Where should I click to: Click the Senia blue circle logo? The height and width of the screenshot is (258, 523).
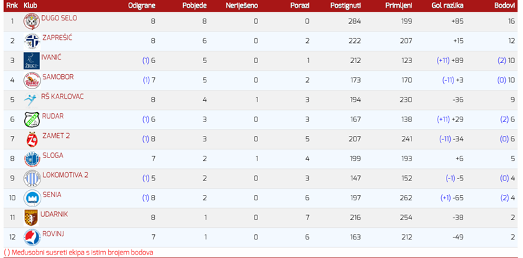pos(32,198)
